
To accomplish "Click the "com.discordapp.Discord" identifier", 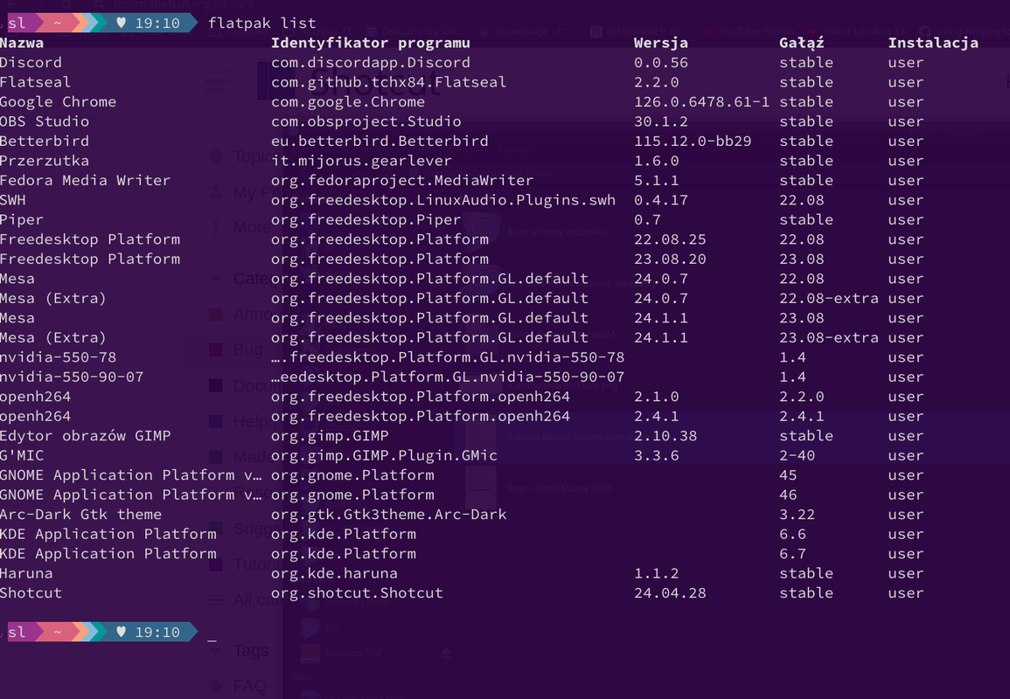I will point(371,62).
